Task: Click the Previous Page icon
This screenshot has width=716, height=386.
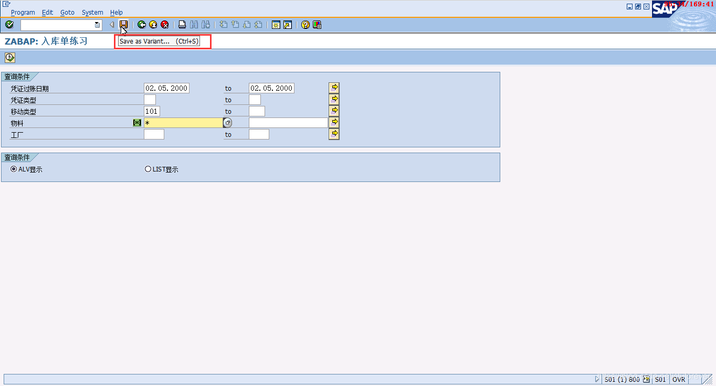Action: 235,25
